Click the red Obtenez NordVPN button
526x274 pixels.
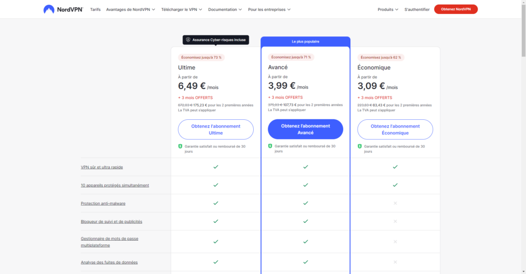pos(456,9)
